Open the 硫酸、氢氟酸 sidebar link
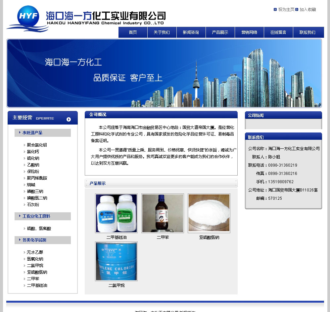Viewport: 330px width, 312px height. coord(39,229)
